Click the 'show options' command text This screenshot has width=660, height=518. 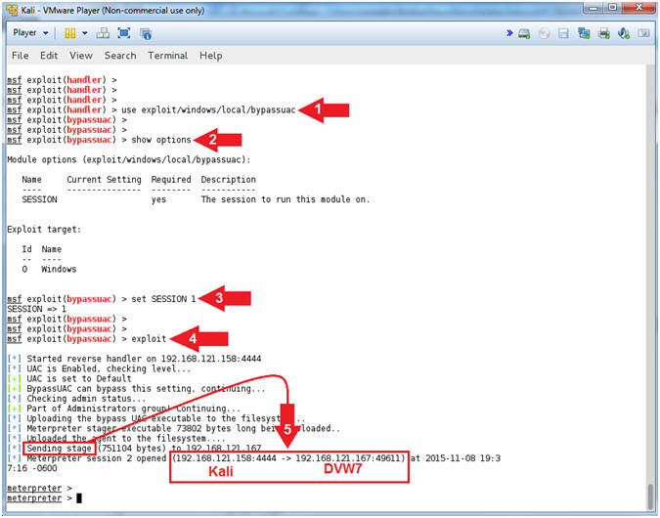pos(161,140)
